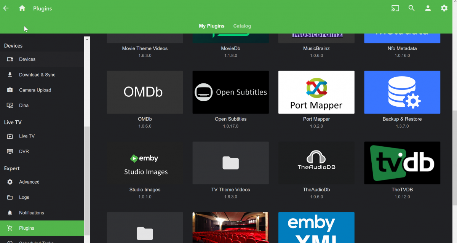Click the OMDb title below thumbnail
The height and width of the screenshot is (243, 457).
[145, 119]
